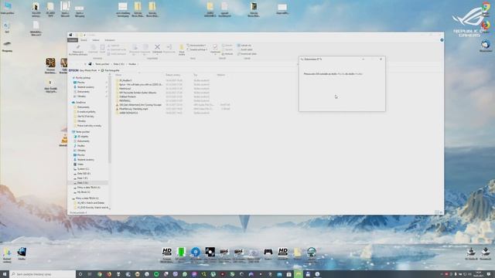Click the Cortana circle on the taskbar
495x278 pixels.
(x=80, y=274)
